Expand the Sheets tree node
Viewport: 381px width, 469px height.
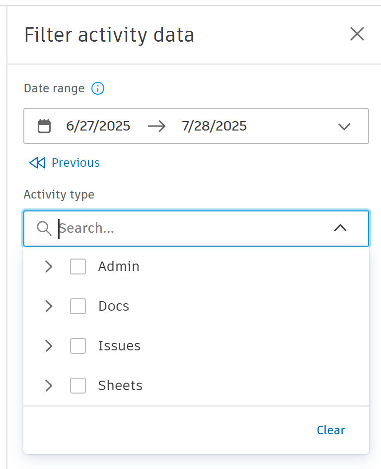(x=49, y=386)
